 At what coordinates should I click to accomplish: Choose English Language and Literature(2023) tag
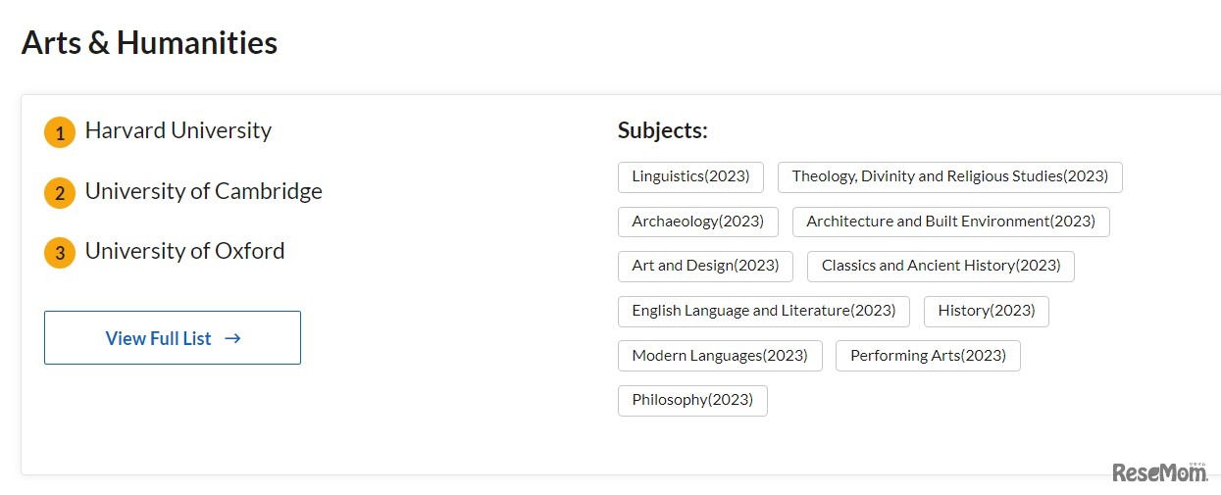point(763,311)
